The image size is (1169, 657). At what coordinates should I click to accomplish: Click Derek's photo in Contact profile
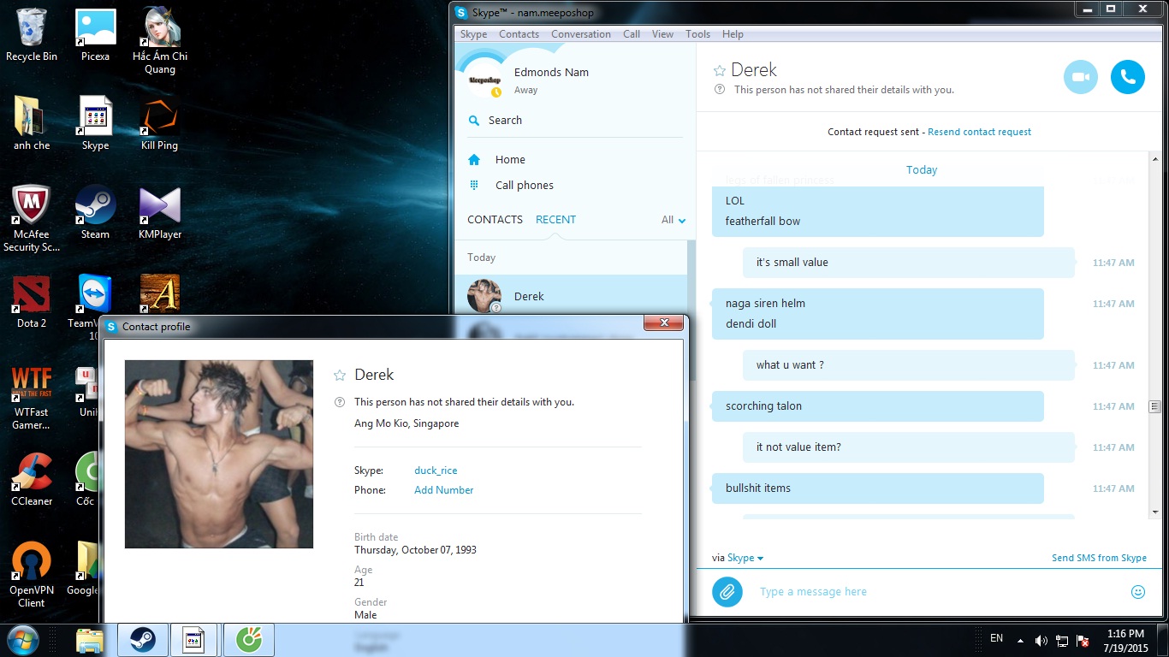pos(219,454)
